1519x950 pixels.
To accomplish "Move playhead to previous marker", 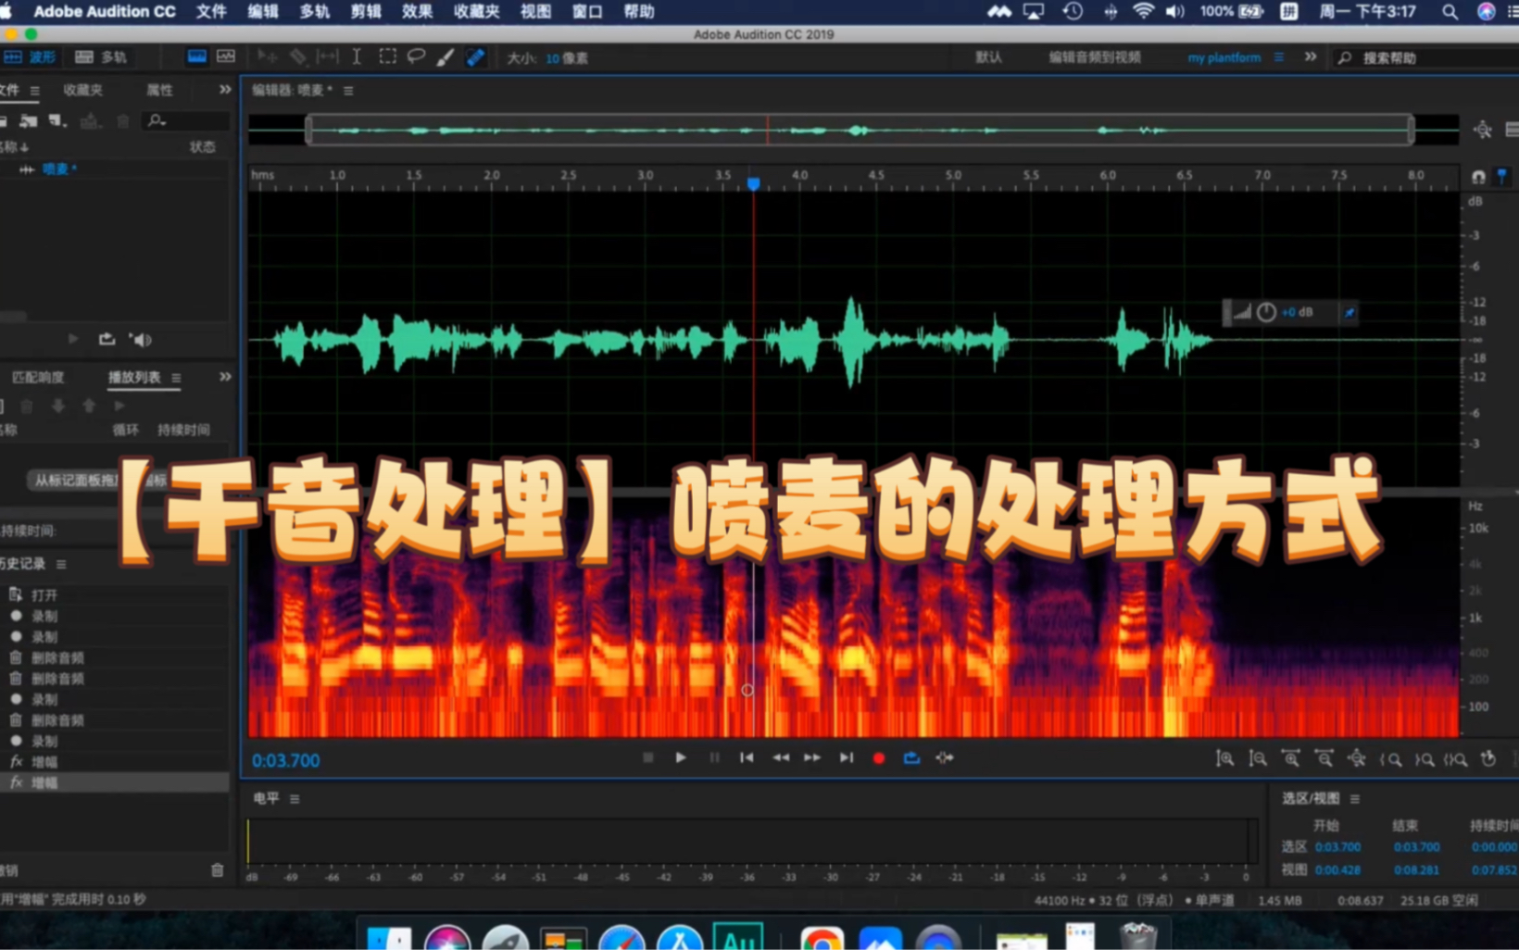I will [747, 757].
